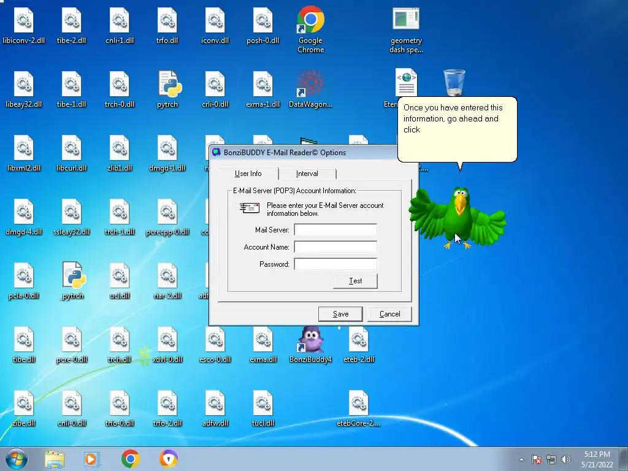Select the libxml2.dll file icon

click(24, 153)
